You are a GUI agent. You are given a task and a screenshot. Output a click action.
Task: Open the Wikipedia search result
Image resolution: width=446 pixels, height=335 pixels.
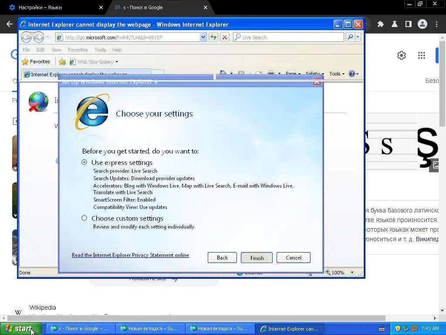(43, 308)
